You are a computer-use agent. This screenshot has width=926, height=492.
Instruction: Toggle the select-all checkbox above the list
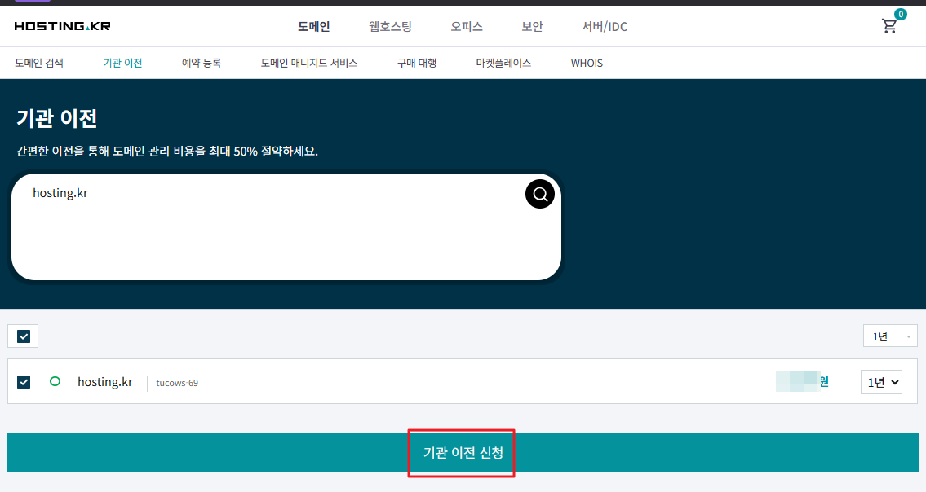click(23, 336)
